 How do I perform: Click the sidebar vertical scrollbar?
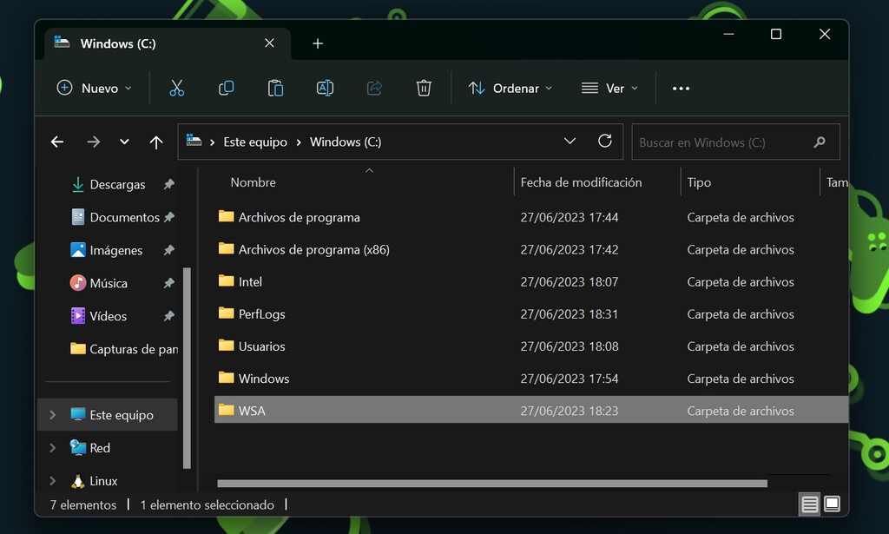click(187, 368)
